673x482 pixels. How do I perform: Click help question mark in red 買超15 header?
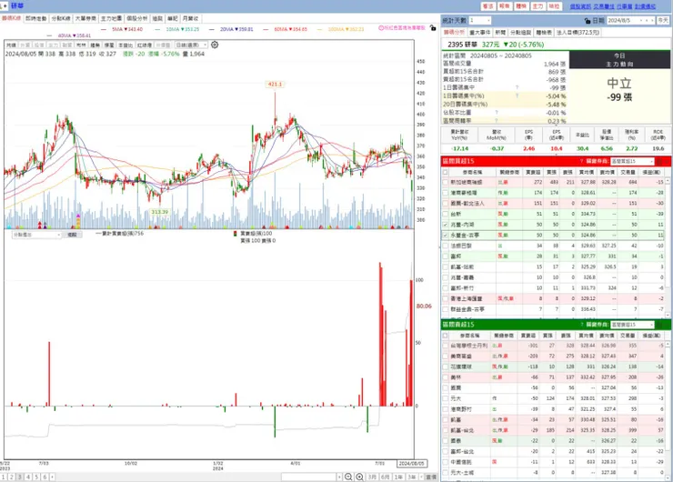pos(581,161)
